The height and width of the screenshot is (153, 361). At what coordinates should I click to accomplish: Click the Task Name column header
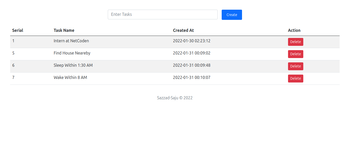click(x=64, y=30)
